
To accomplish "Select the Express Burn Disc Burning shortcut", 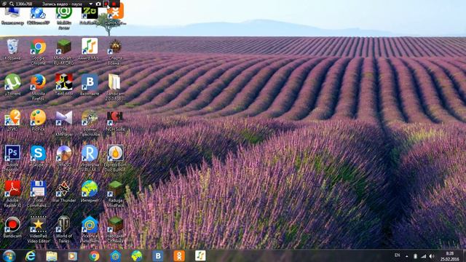I will click(x=115, y=154).
